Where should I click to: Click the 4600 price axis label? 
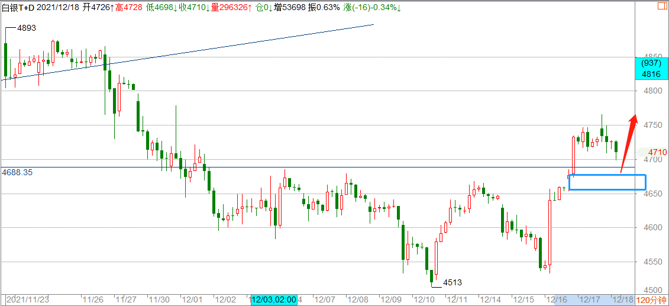click(653, 227)
